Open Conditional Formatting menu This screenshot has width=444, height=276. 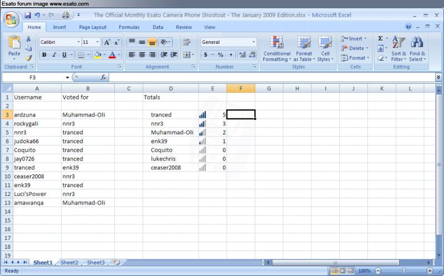(x=276, y=49)
